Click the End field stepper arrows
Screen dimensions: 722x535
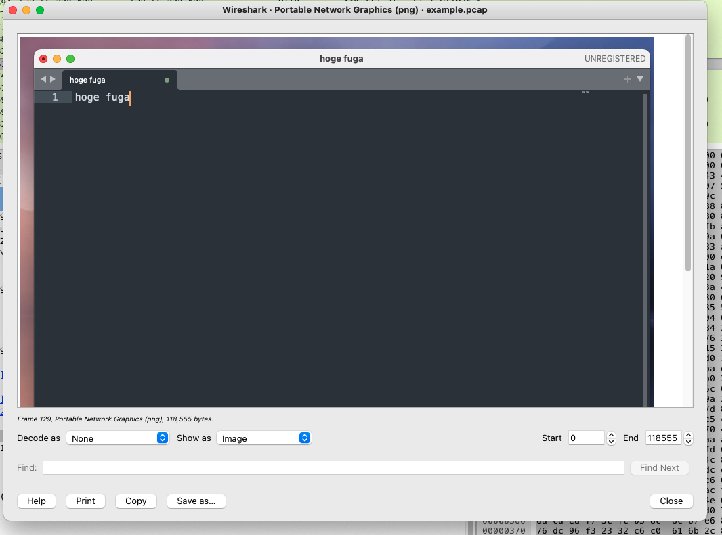point(689,438)
